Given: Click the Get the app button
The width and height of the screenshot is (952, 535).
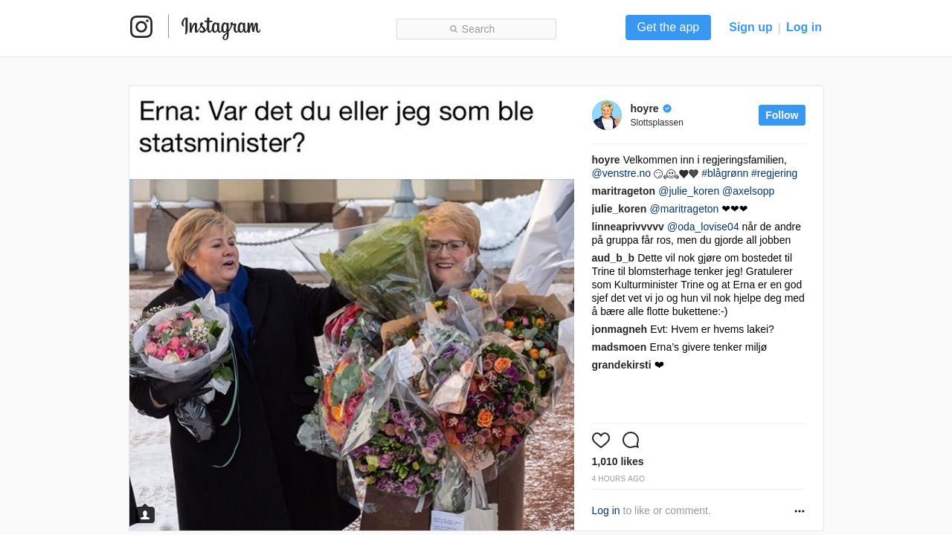Looking at the screenshot, I should [x=668, y=27].
